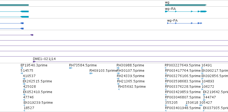
Task: Select the wg-PA protein feature
Action: tap(185, 23)
